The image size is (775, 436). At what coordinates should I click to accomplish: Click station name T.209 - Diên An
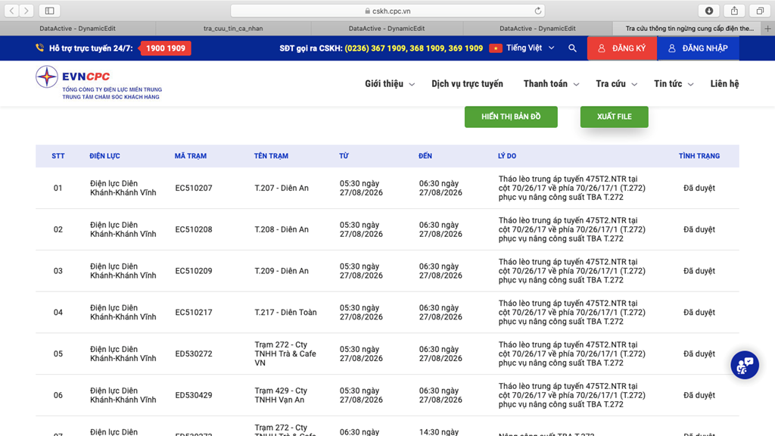282,271
